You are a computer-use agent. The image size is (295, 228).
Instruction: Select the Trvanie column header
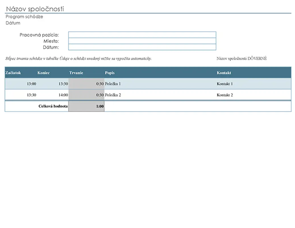(x=76, y=73)
